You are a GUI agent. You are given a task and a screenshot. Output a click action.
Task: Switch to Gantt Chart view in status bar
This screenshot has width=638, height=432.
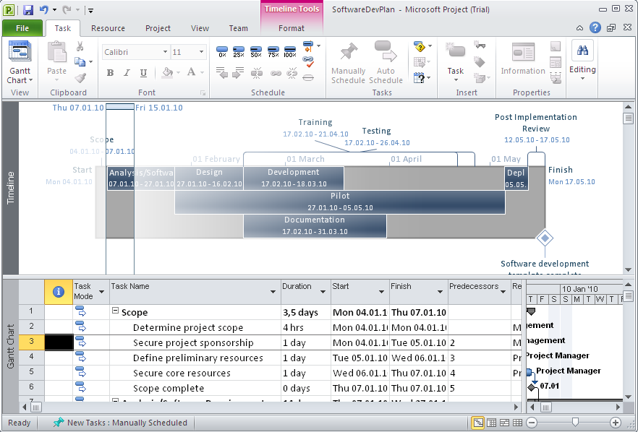coord(478,423)
